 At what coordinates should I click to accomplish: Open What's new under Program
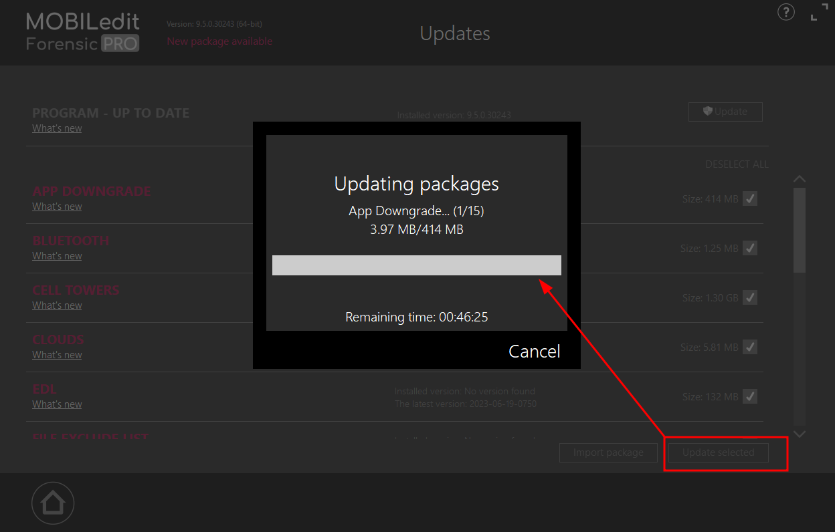[x=57, y=128]
